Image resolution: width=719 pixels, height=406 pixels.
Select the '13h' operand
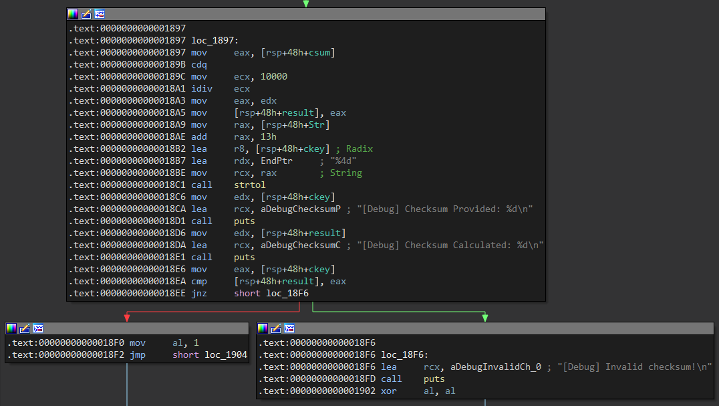coord(268,136)
